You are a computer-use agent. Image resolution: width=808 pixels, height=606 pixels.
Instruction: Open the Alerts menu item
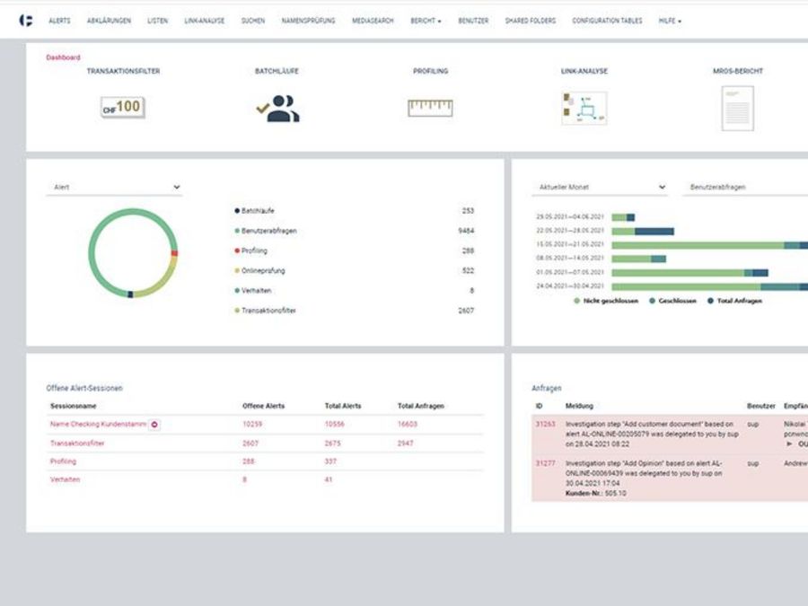pyautogui.click(x=59, y=21)
